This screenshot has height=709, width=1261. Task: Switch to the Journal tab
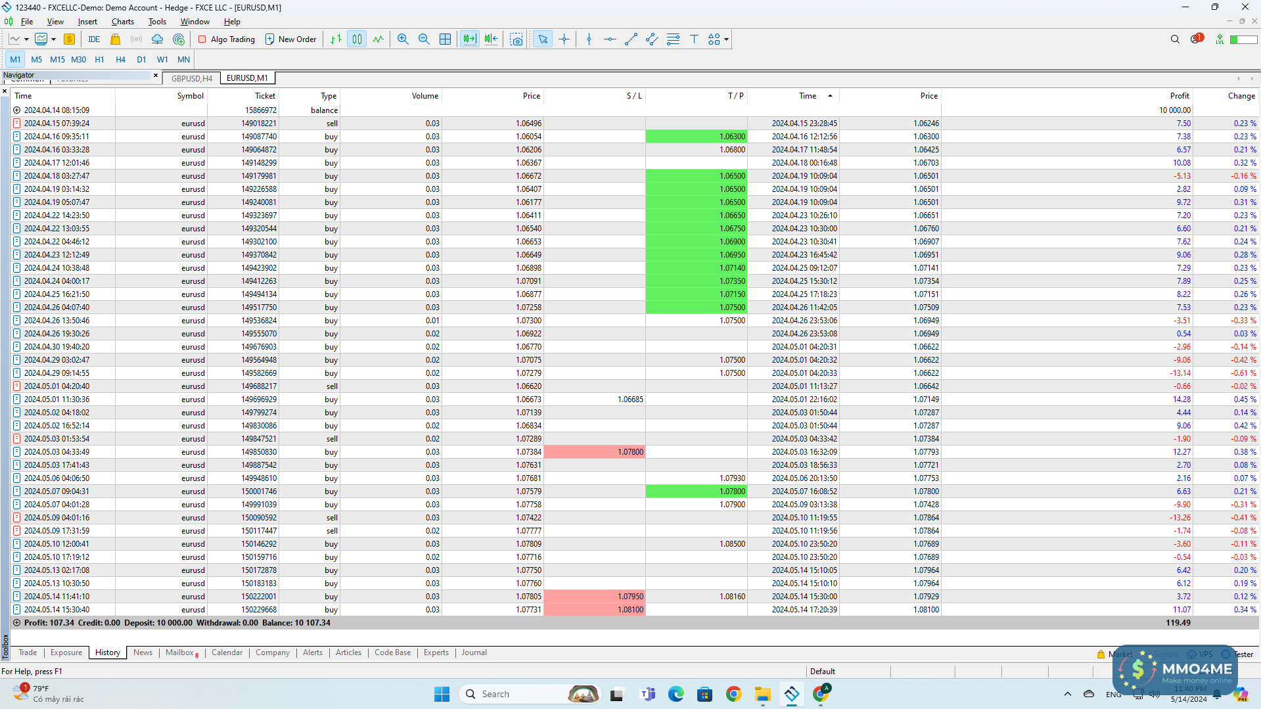point(474,652)
